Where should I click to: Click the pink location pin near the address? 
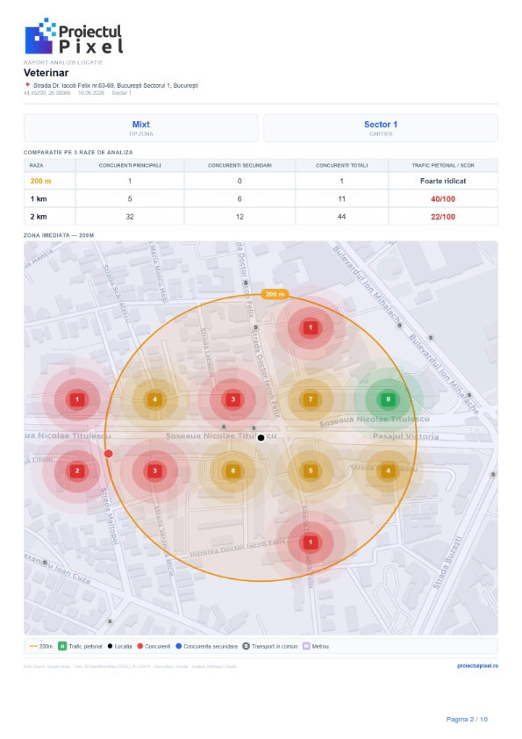pyautogui.click(x=27, y=85)
